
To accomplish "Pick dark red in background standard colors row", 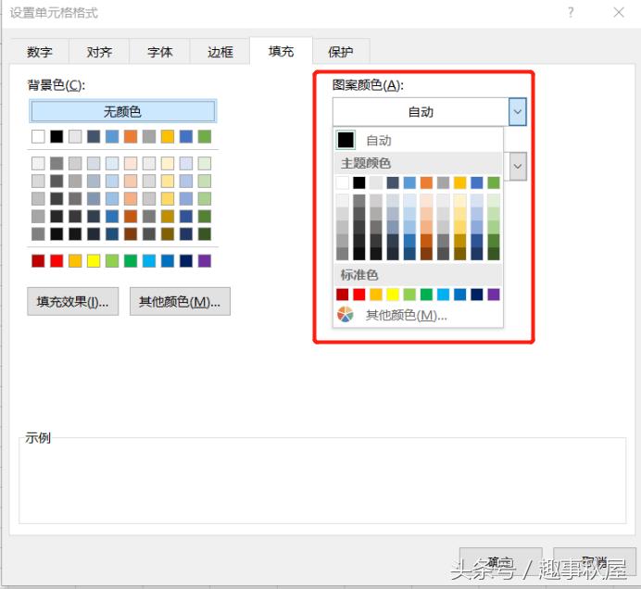I will point(38,261).
